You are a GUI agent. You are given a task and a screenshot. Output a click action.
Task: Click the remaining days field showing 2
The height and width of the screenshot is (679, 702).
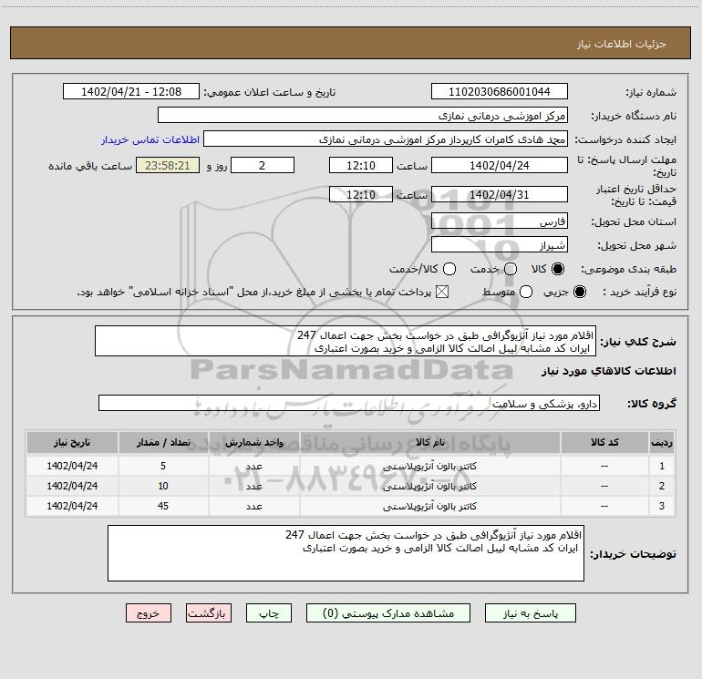pos(263,165)
